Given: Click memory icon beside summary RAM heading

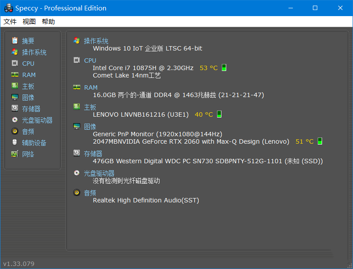Looking at the screenshot, I should [77, 87].
